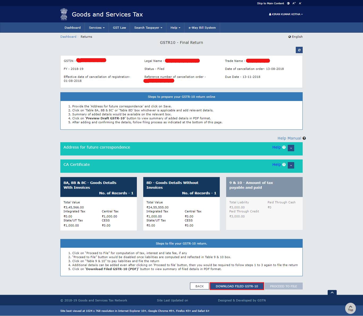The image size is (363, 316).
Task: Click the refresh icon on the GSTR10 page
Action: [x=299, y=50]
